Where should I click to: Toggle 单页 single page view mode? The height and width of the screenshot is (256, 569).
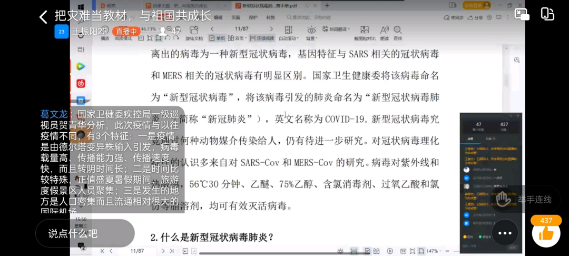tap(217, 38)
